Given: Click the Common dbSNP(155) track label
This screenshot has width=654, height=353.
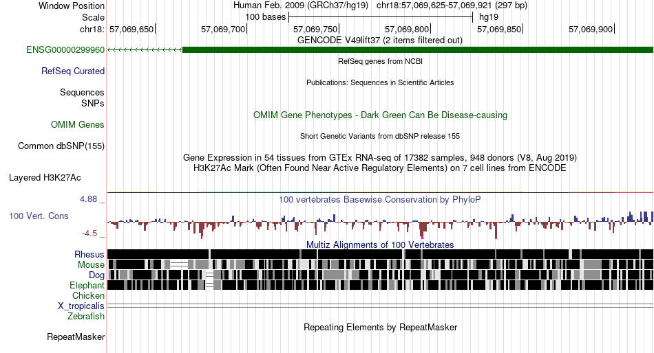Looking at the screenshot, I should tap(61, 146).
